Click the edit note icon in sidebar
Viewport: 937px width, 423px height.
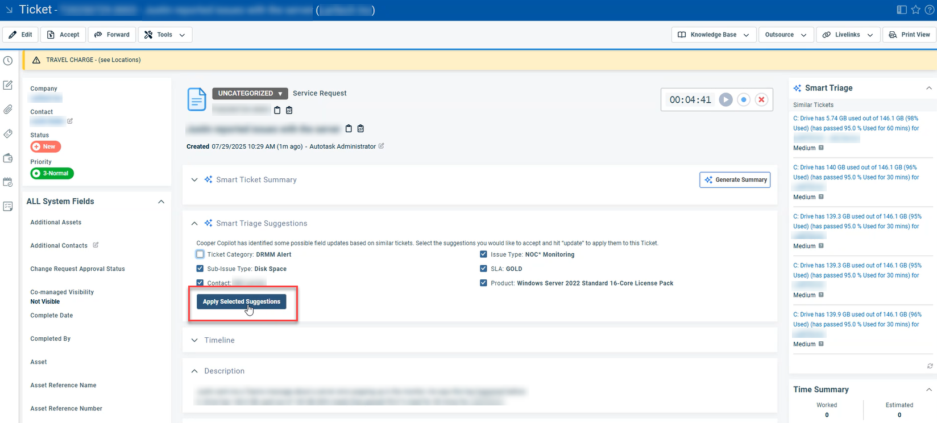pyautogui.click(x=8, y=85)
